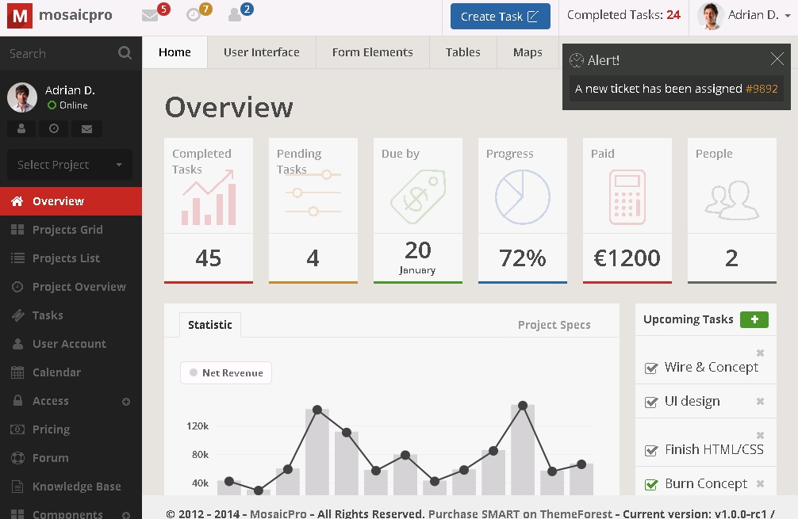Open the envelope messages icon in header
The width and height of the screenshot is (798, 519).
(150, 15)
